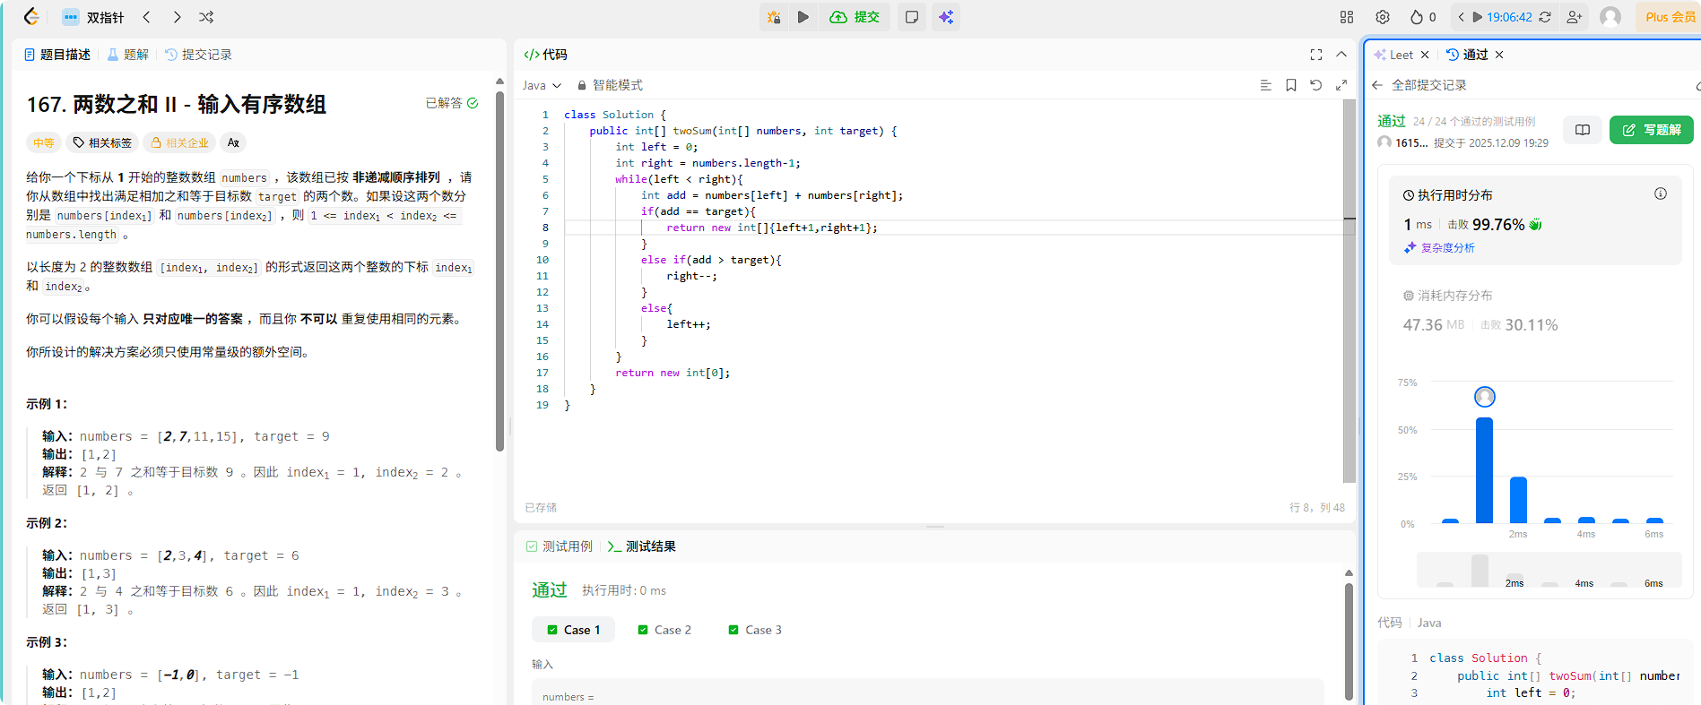
Task: Collapse the code panel chevron
Action: 1341,55
